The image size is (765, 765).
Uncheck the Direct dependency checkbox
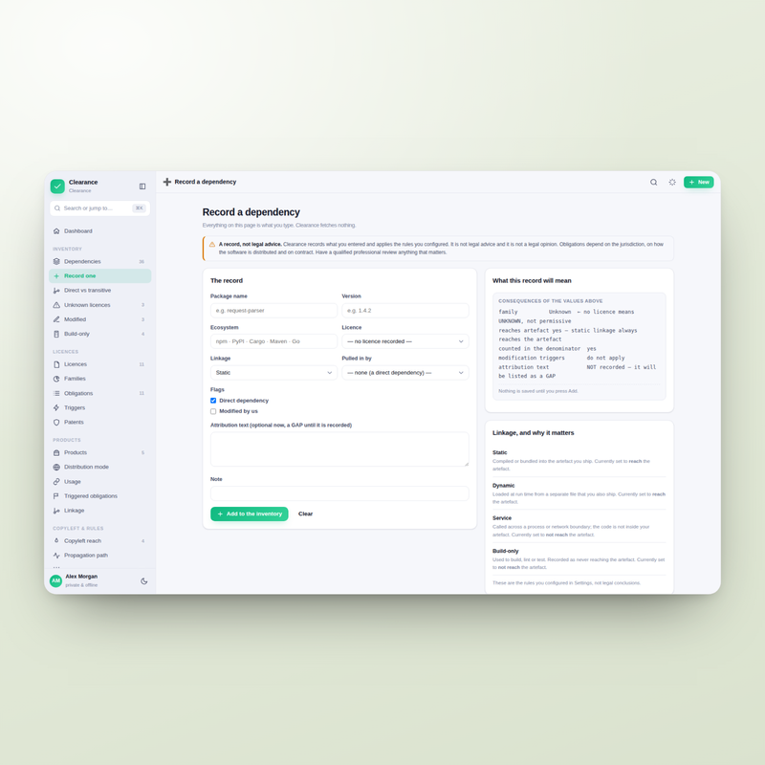[x=213, y=401]
